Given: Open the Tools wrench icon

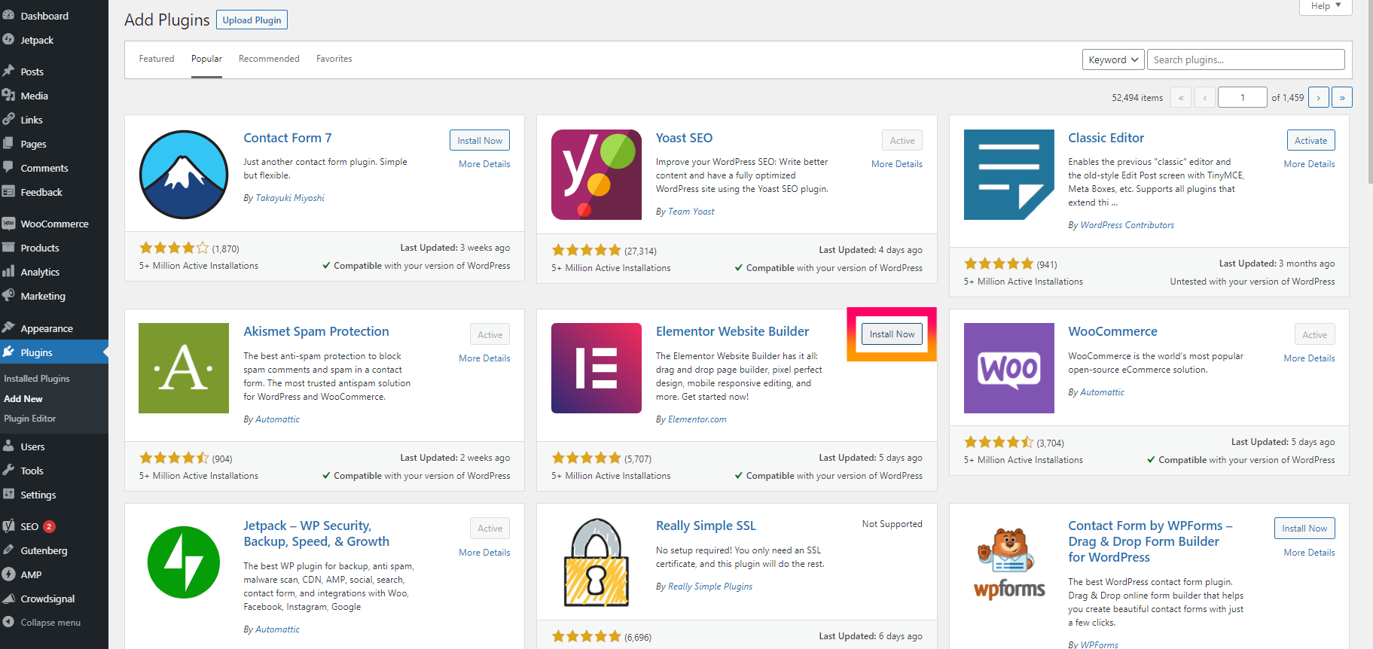Looking at the screenshot, I should pos(8,470).
